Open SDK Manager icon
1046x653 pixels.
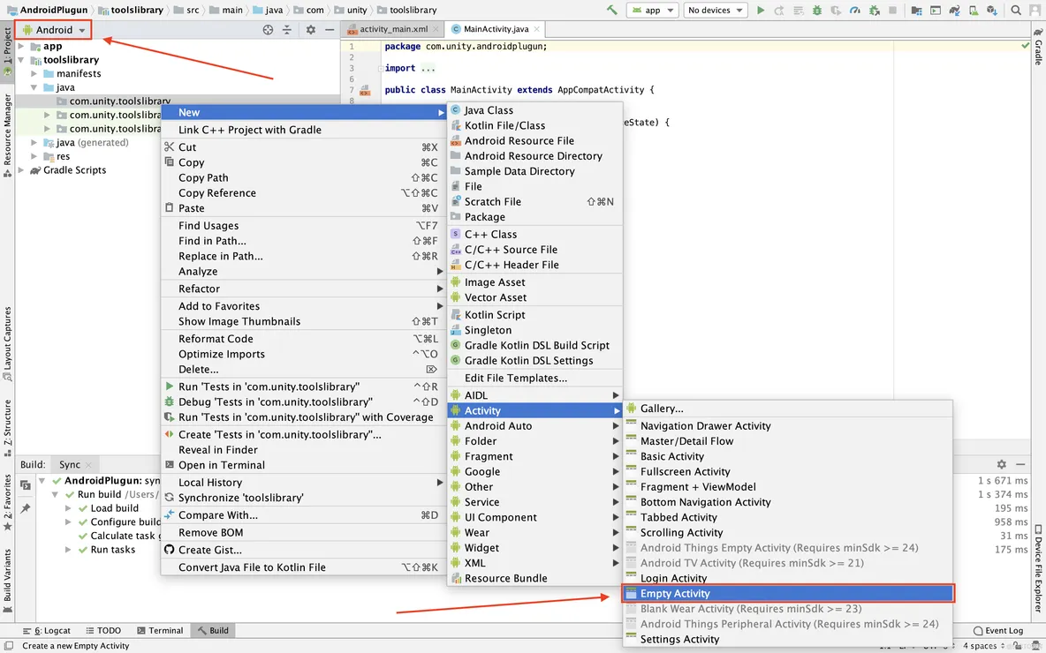click(x=993, y=10)
